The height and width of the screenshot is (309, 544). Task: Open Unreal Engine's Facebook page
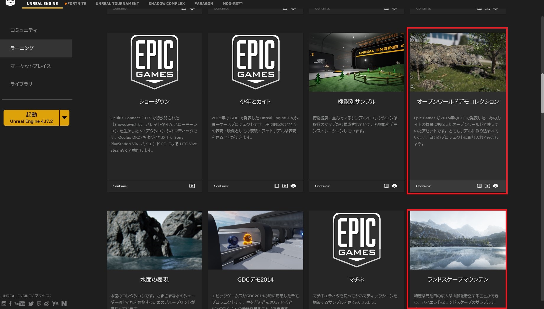pyautogui.click(x=10, y=304)
